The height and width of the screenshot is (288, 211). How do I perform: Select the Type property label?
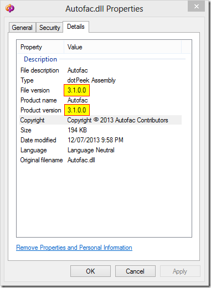(x=27, y=80)
